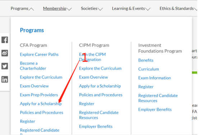Image resolution: width=199 pixels, height=135 pixels.
Task: Open Ethics & Standards menu
Action: tap(178, 9)
